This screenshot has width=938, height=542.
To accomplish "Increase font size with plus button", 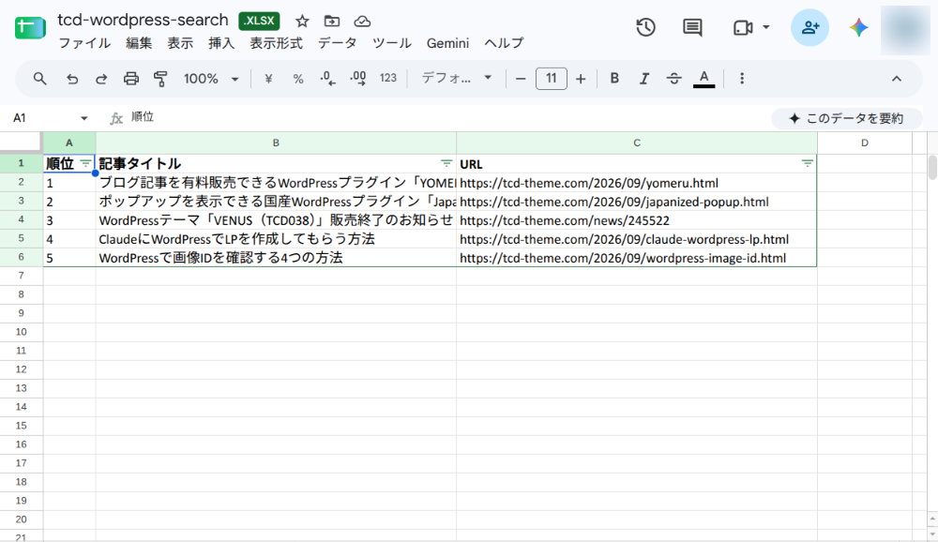I will pos(581,79).
